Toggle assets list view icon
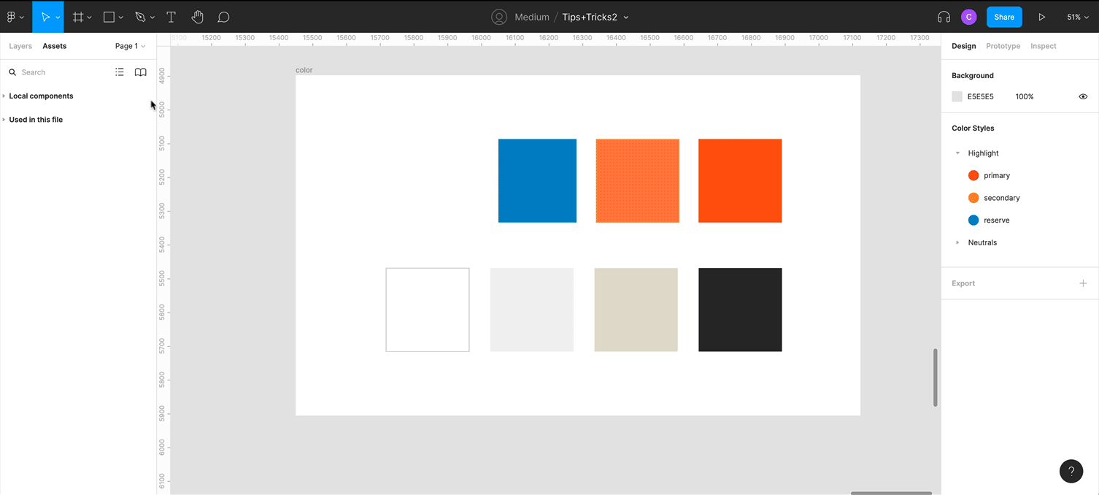This screenshot has height=495, width=1099. tap(120, 72)
